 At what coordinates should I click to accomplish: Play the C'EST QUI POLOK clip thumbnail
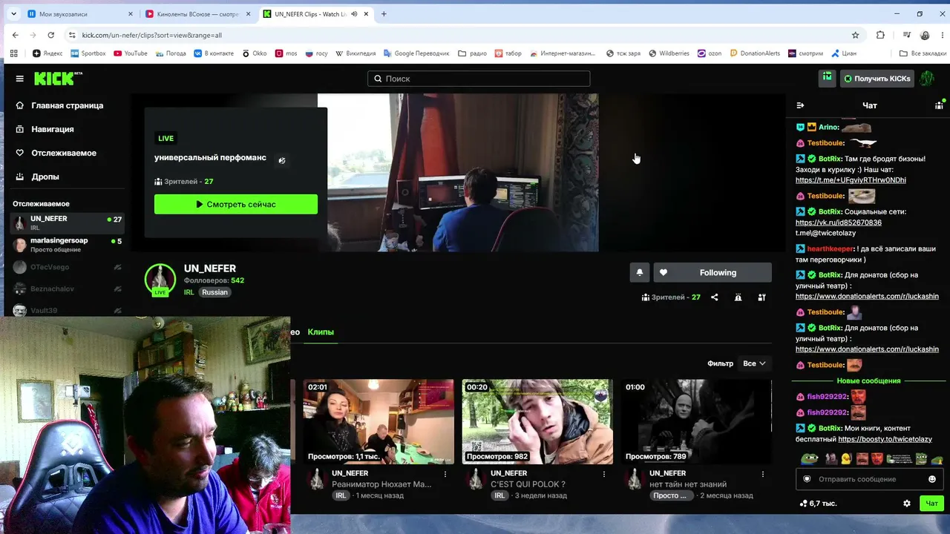tap(537, 422)
